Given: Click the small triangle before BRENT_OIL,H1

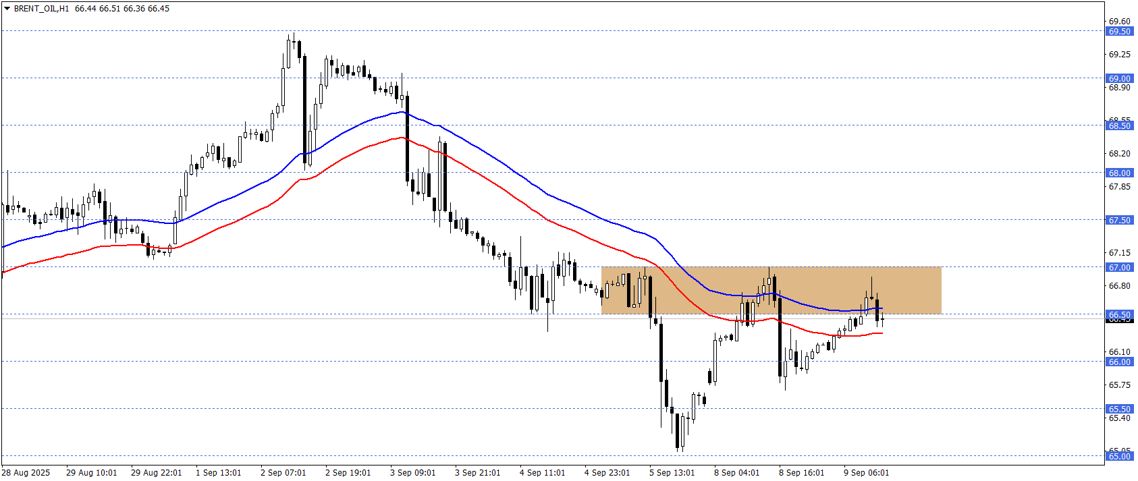Looking at the screenshot, I should (7, 9).
